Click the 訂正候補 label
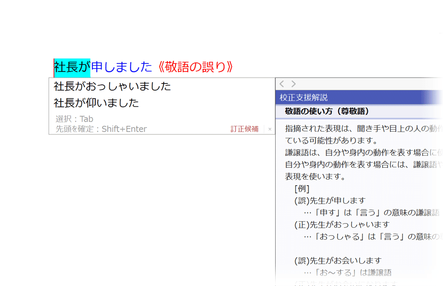443x286 pixels. (x=244, y=129)
